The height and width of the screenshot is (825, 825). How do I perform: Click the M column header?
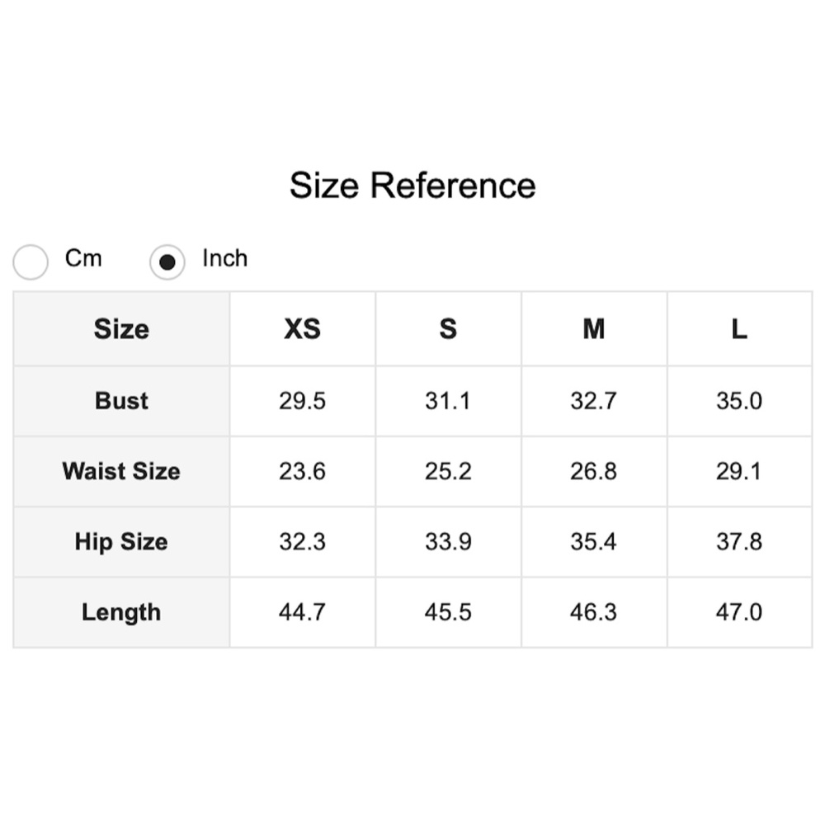[x=594, y=329]
